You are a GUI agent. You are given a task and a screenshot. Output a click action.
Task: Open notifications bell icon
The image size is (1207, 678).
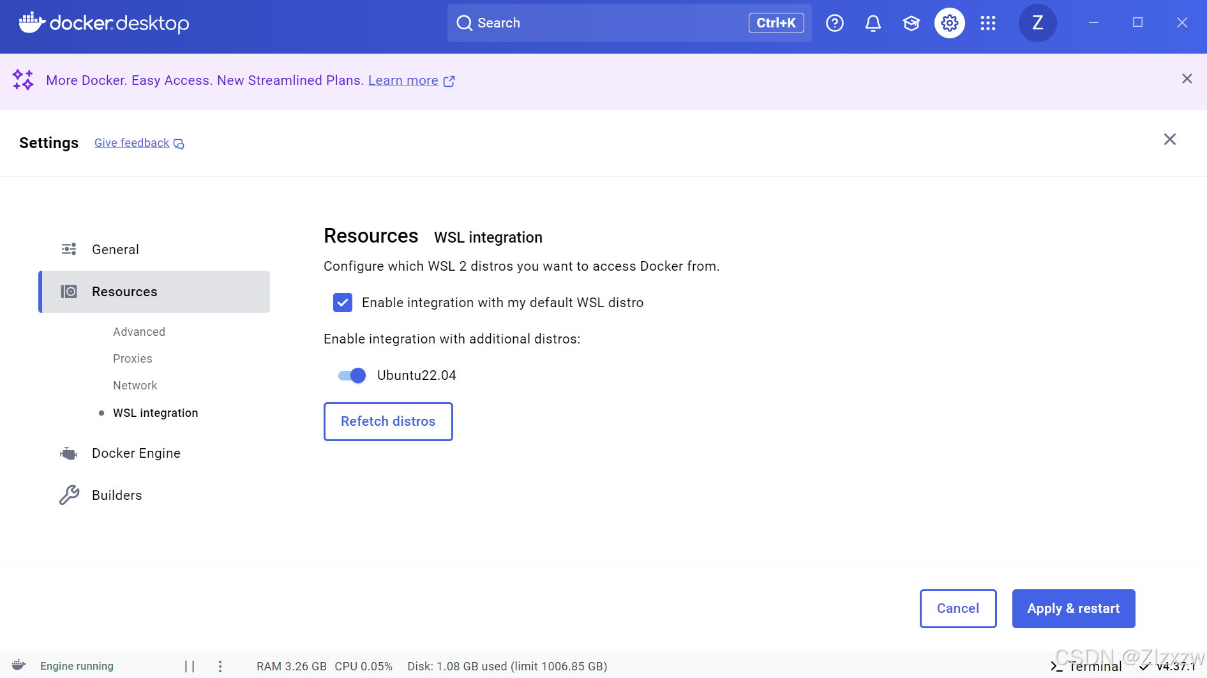point(873,23)
